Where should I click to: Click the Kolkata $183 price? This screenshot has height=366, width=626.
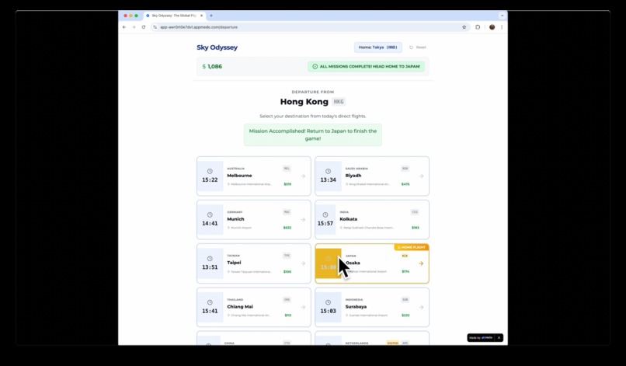click(416, 228)
